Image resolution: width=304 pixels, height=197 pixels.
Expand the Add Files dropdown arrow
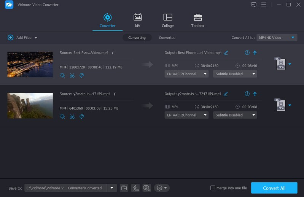click(36, 38)
